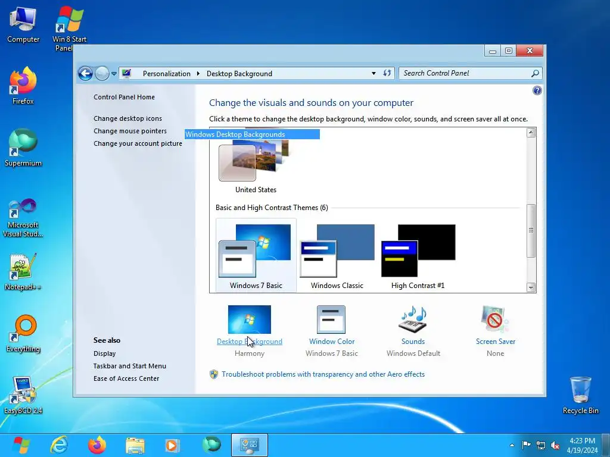610x457 pixels.
Task: Open Computer desktop icon
Action: (23, 25)
